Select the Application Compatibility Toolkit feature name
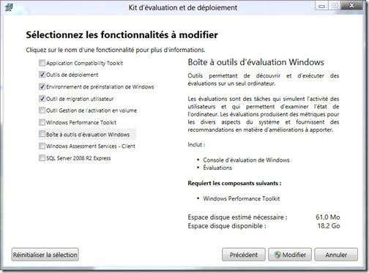369x273 pixels. click(x=84, y=63)
